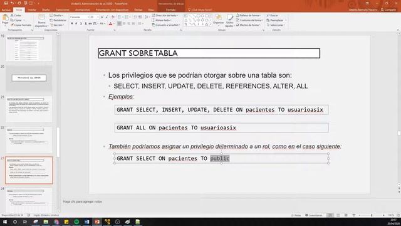Open the font color picker

coord(110,24)
